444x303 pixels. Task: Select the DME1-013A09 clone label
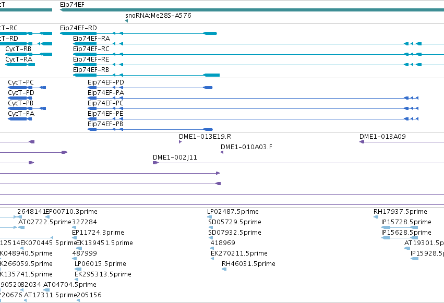tap(382, 137)
